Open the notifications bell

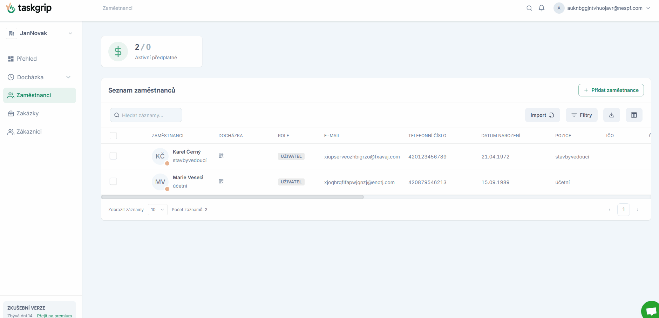[x=542, y=8]
